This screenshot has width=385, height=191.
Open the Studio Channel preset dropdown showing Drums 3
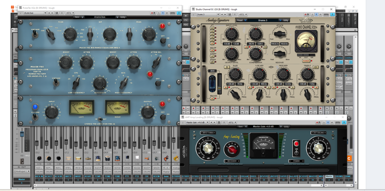(x=208, y=14)
